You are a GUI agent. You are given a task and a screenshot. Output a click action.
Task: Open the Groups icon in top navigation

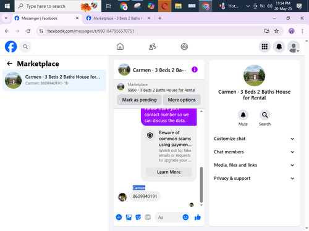184,47
